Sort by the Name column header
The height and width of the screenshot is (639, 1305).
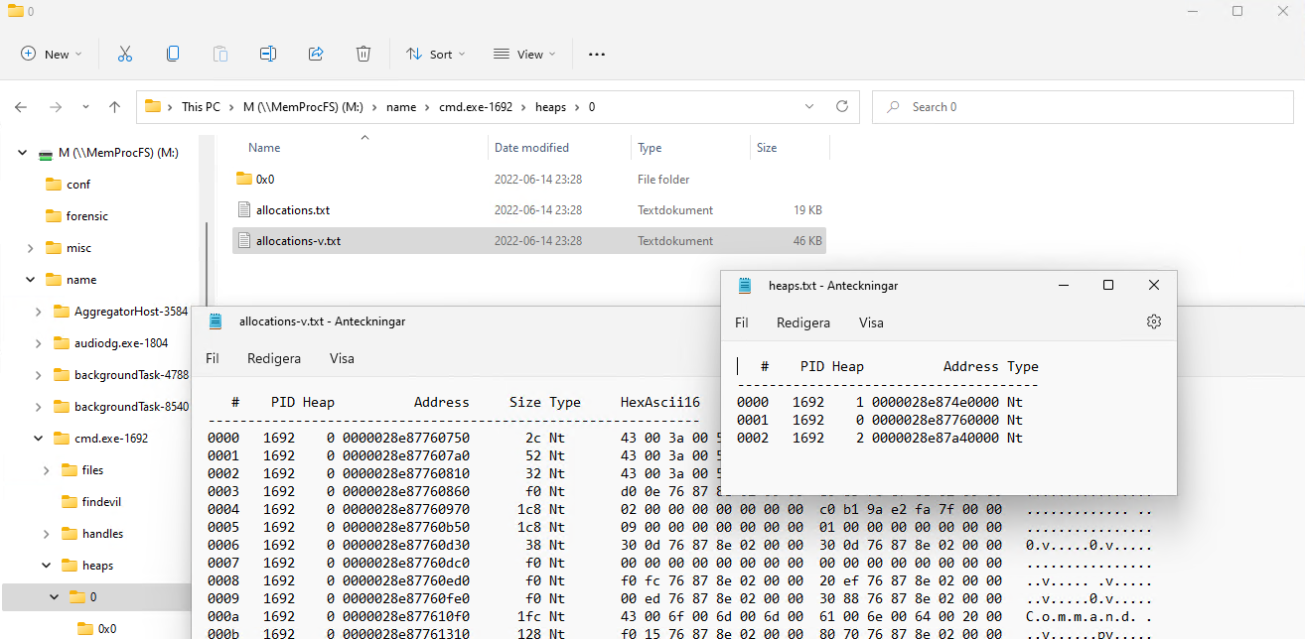click(x=264, y=148)
